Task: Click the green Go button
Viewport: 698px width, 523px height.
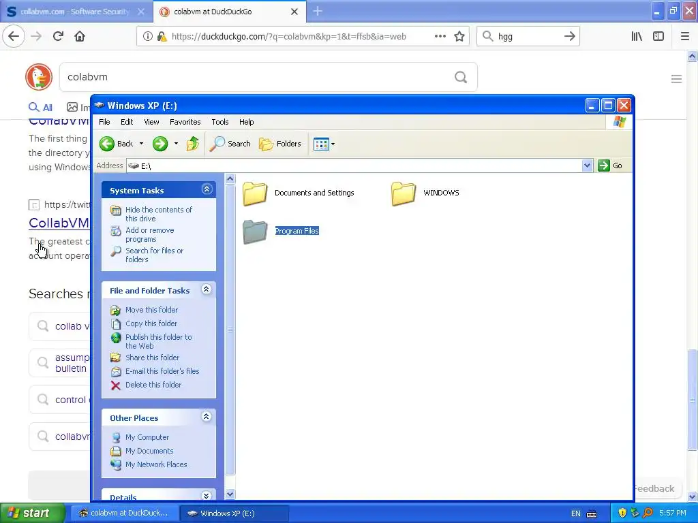Action: pos(610,165)
